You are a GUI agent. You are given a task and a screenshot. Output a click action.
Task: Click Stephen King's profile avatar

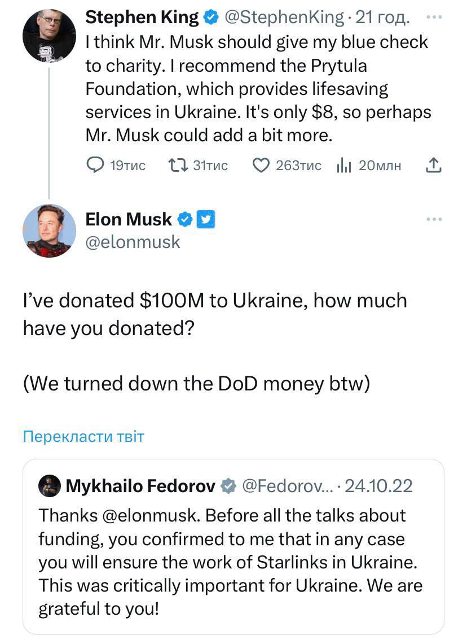(x=49, y=36)
